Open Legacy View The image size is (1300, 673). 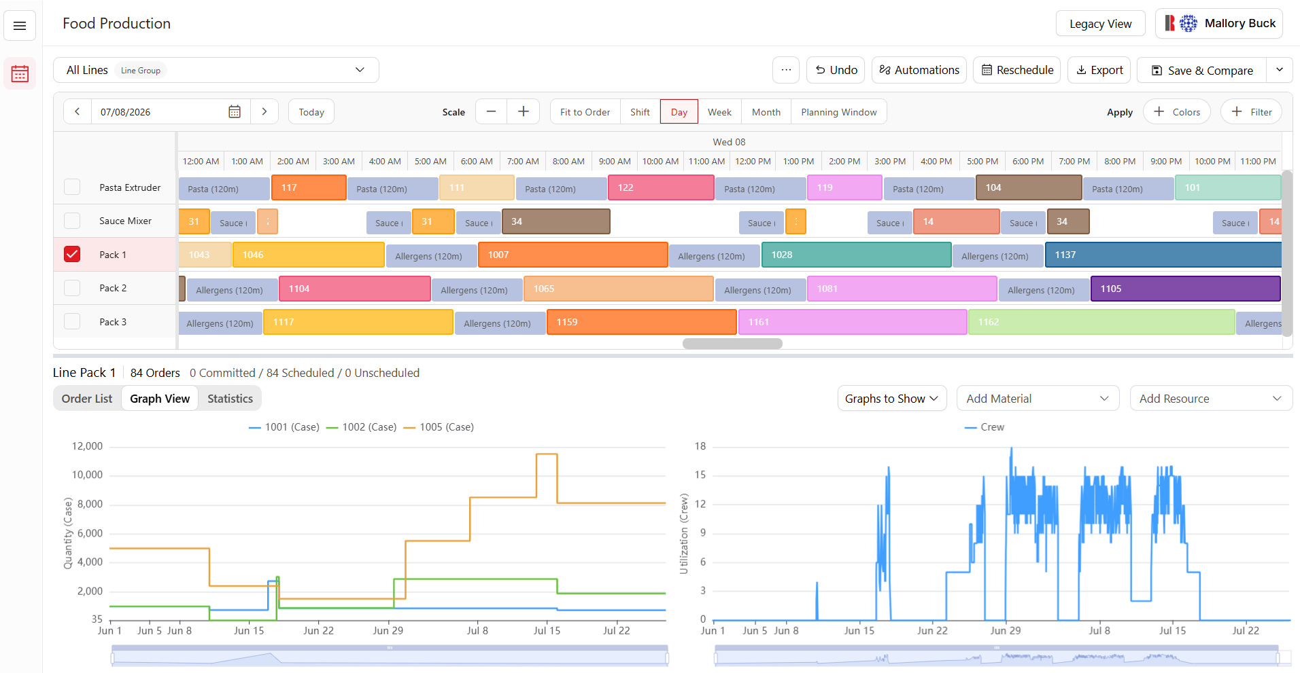(1100, 24)
